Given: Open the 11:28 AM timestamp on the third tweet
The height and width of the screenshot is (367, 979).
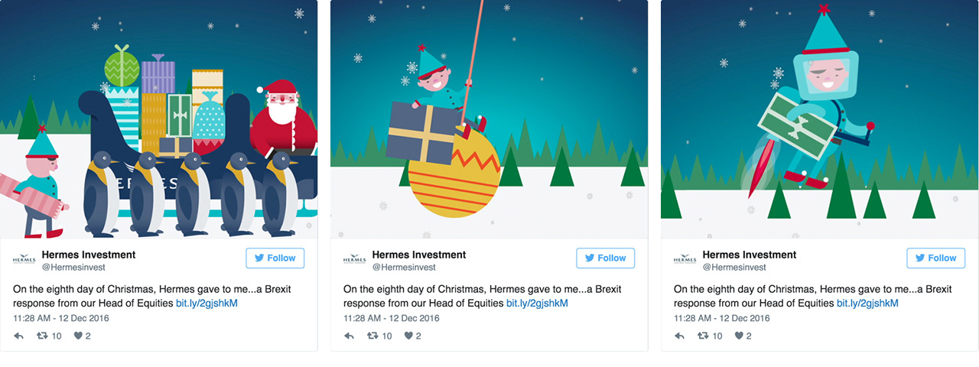Looking at the screenshot, I should 722,318.
